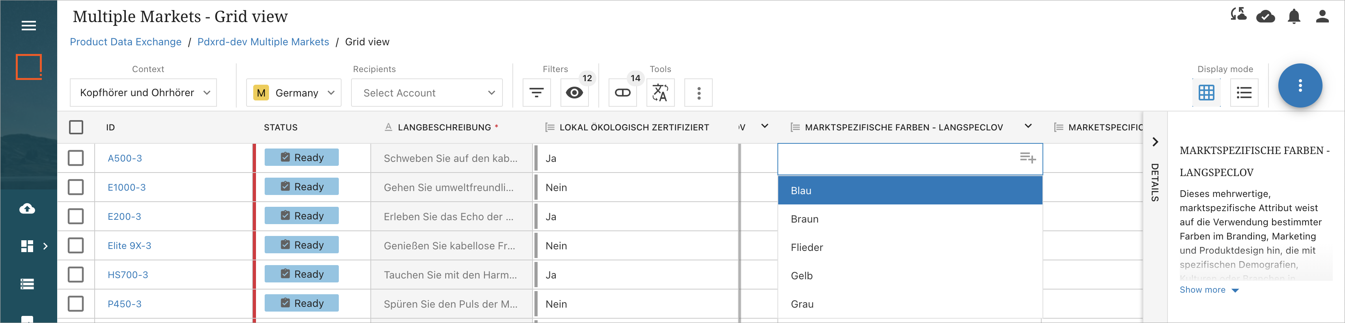
Task: Click the cloud sync status icon
Action: click(1265, 17)
